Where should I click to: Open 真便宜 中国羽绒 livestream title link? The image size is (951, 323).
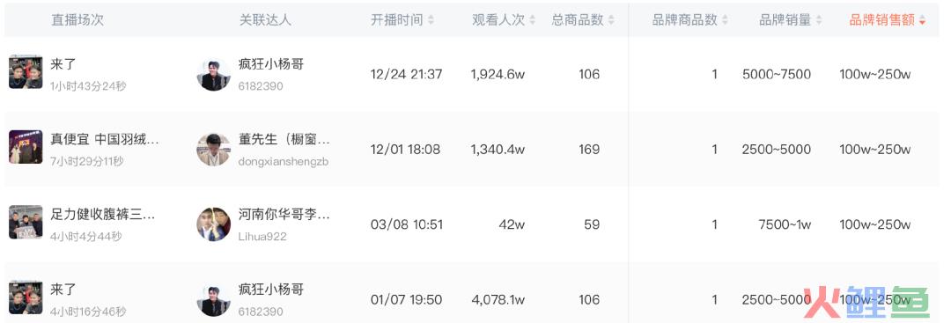point(104,140)
